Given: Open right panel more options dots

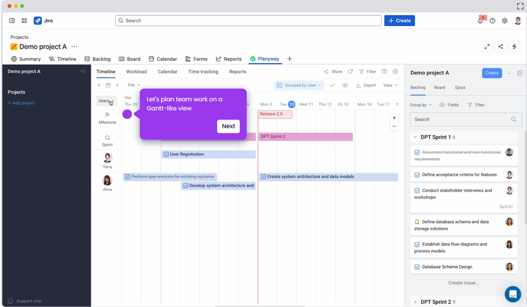Looking at the screenshot, I should point(509,73).
